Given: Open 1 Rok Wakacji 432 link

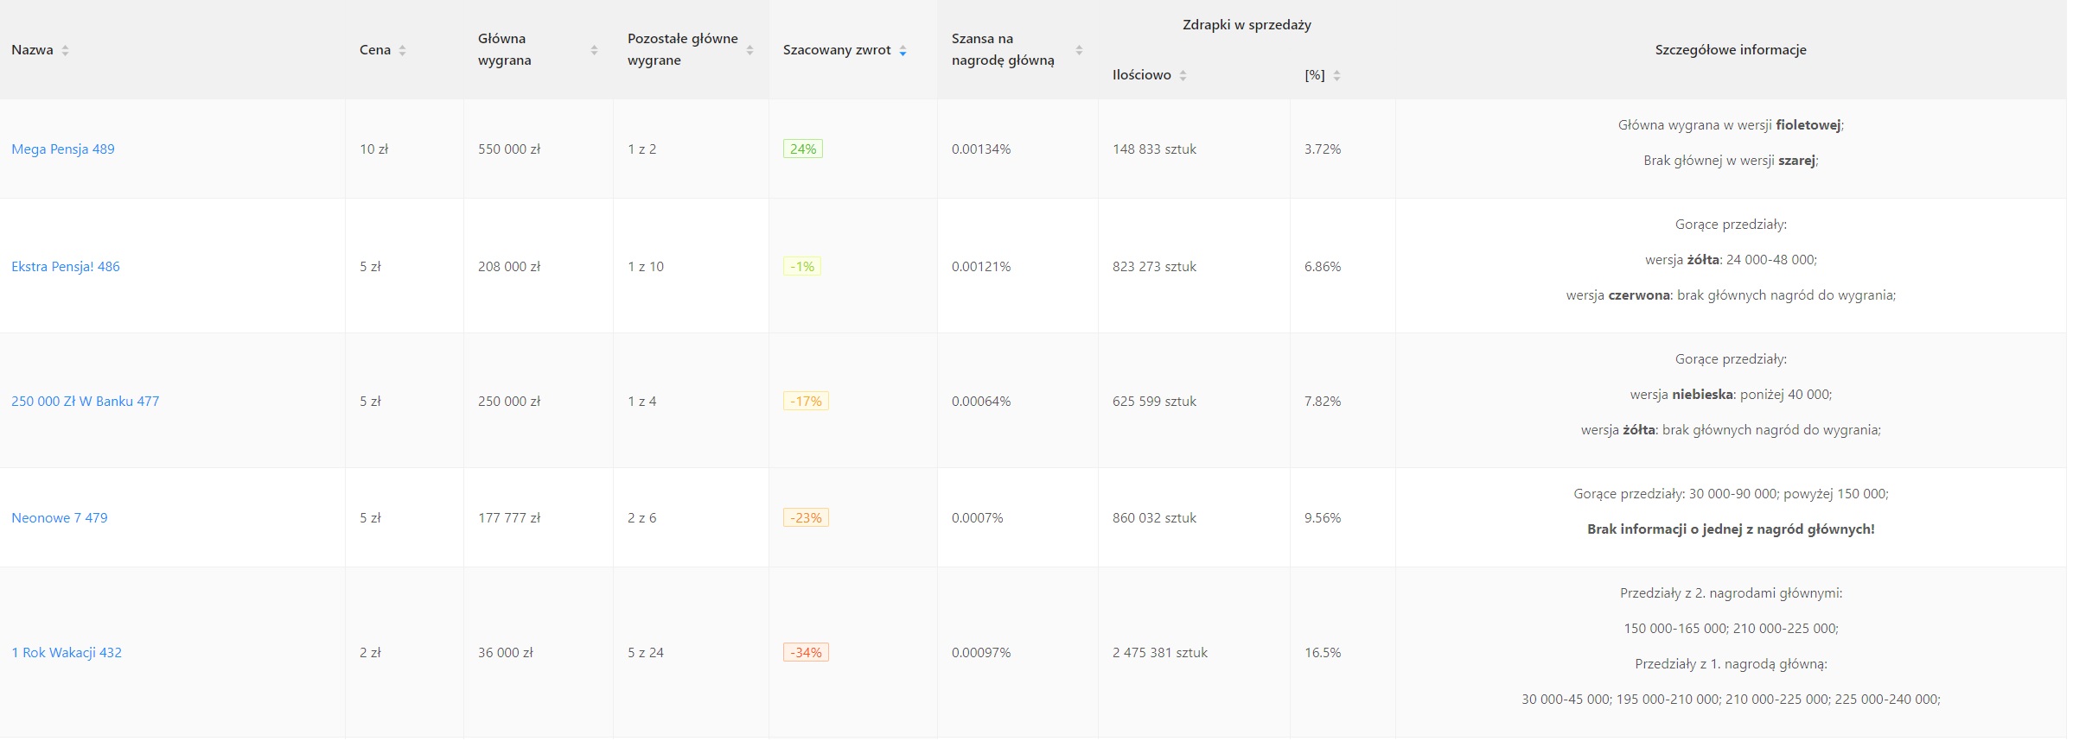Looking at the screenshot, I should 67,653.
